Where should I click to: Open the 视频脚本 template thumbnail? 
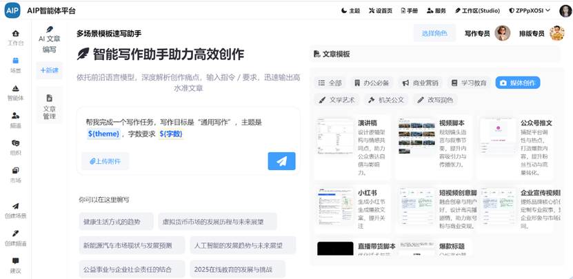click(x=417, y=136)
